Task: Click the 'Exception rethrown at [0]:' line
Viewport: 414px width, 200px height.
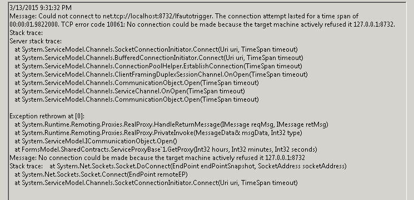Action: 47,116
